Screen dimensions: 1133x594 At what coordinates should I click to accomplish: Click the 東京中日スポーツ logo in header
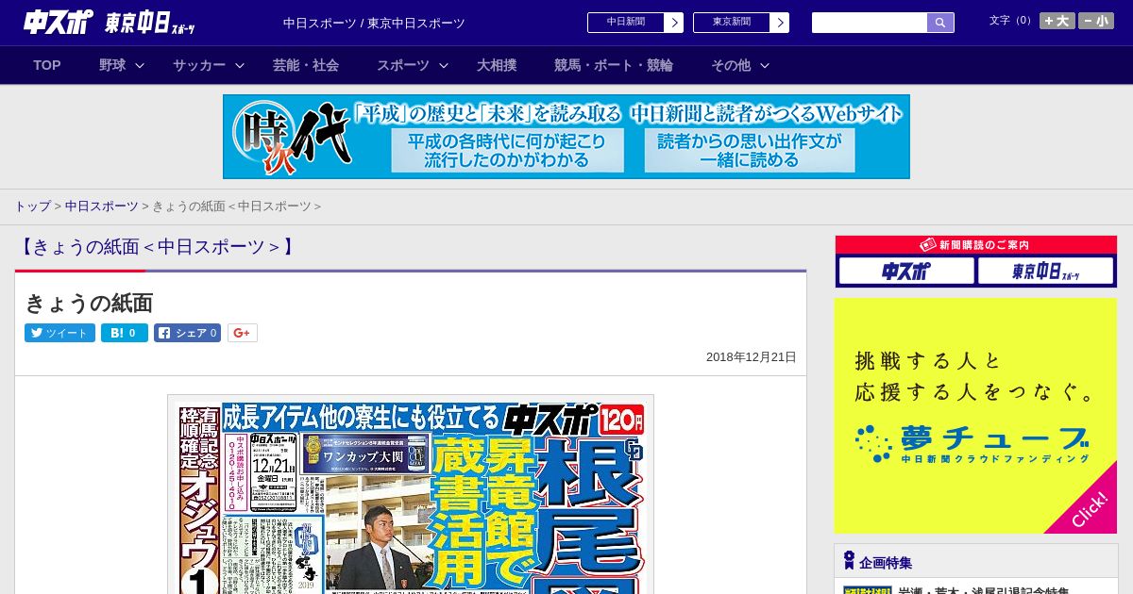click(x=150, y=23)
